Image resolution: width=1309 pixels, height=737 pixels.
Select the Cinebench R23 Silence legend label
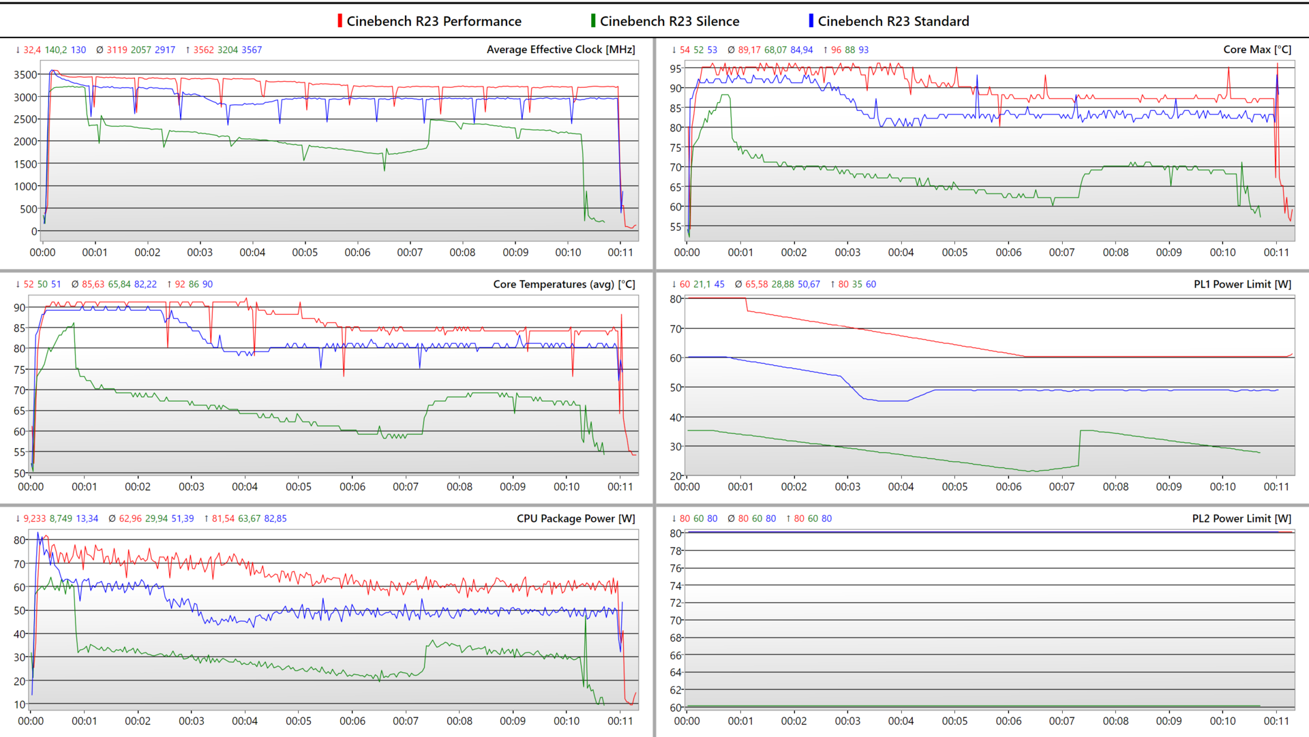(669, 21)
